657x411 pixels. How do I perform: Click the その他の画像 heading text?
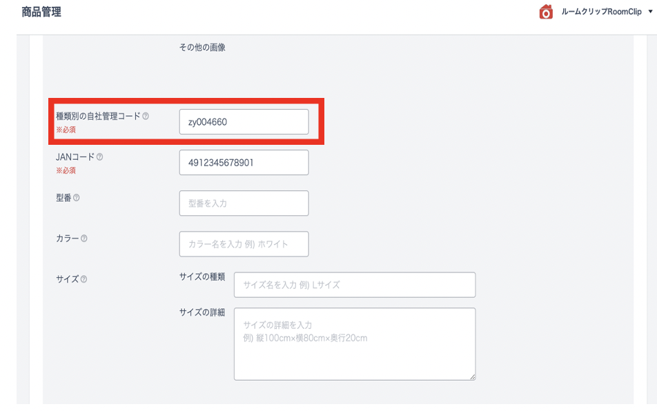[202, 48]
